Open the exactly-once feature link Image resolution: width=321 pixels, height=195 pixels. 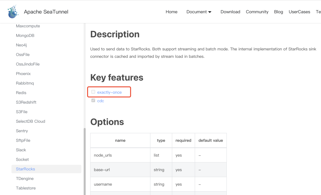point(109,92)
